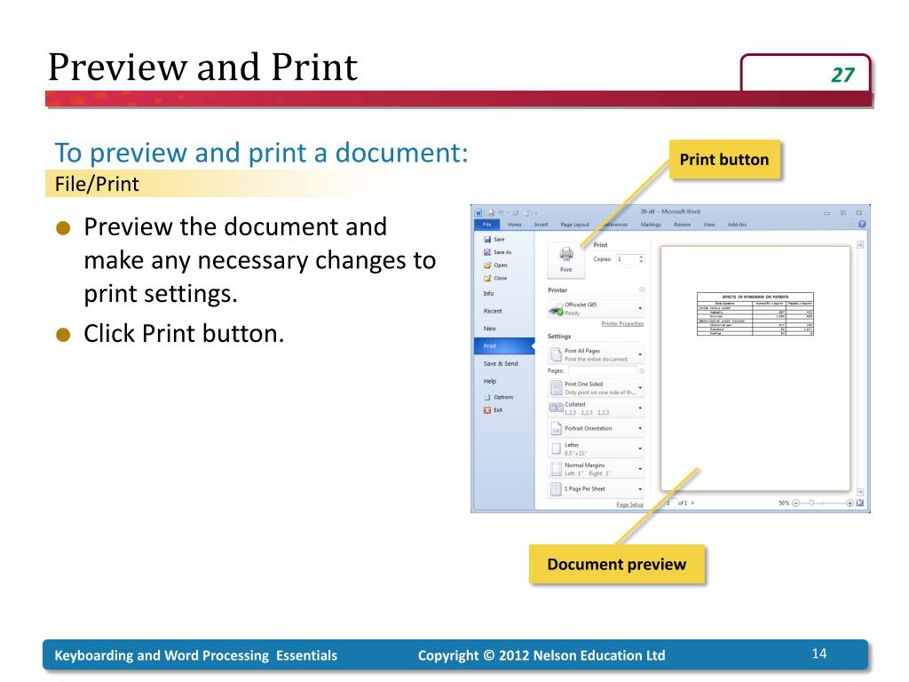Click the Word Help question mark icon
The height and width of the screenshot is (682, 909).
coord(862,225)
